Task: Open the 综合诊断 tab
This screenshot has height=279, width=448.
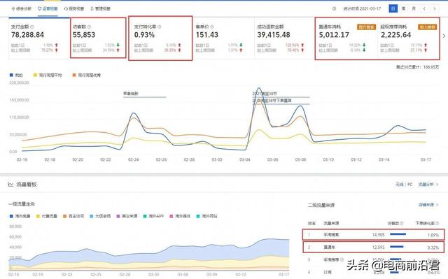Action: (22, 8)
